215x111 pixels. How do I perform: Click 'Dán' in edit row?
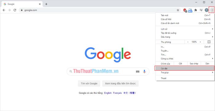tap(207, 64)
